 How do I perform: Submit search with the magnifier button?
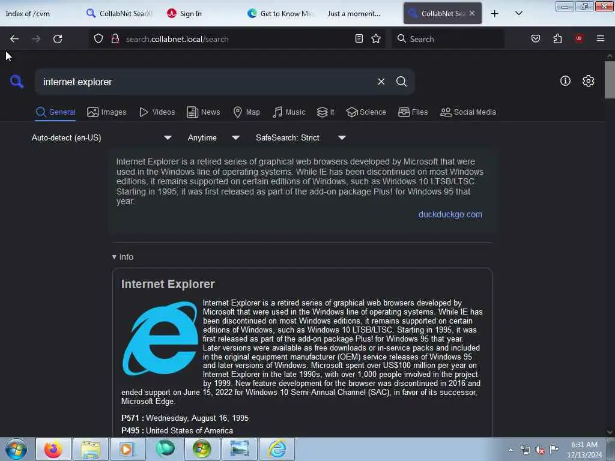(401, 82)
